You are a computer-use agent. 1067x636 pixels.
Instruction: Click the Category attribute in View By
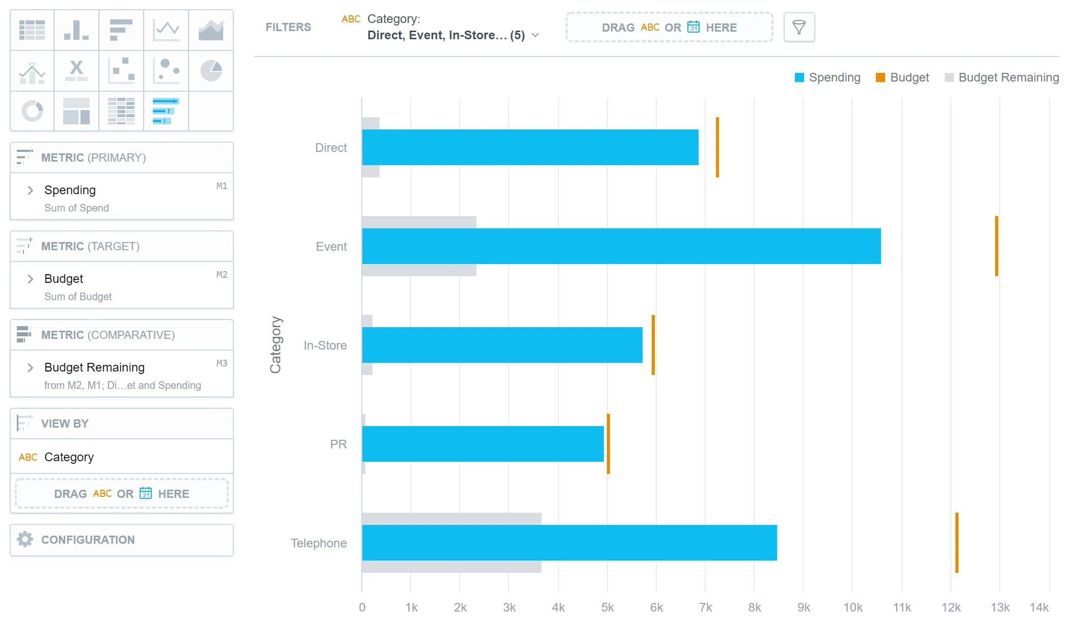pyautogui.click(x=69, y=458)
